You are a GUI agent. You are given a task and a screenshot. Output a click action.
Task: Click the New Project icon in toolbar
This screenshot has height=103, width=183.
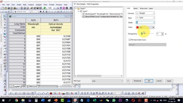(x=3, y=8)
